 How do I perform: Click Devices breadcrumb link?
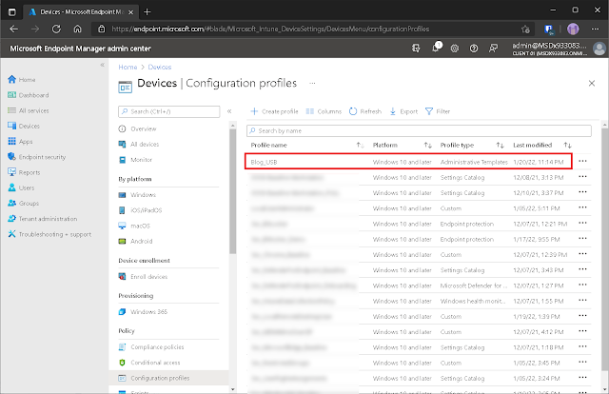[160, 68]
